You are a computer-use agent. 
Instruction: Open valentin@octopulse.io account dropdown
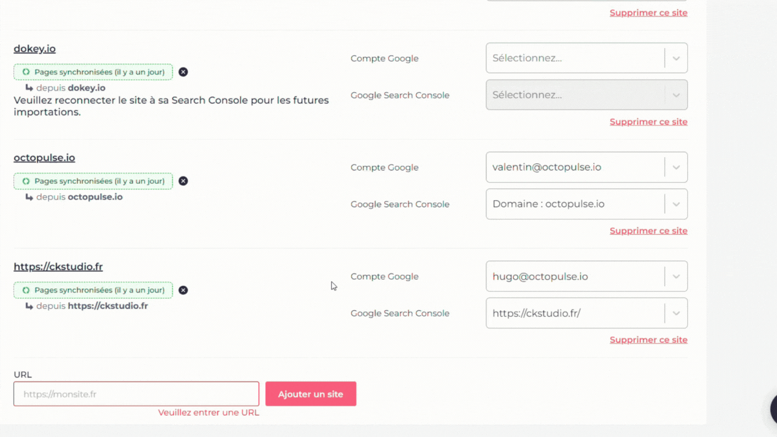coord(586,167)
